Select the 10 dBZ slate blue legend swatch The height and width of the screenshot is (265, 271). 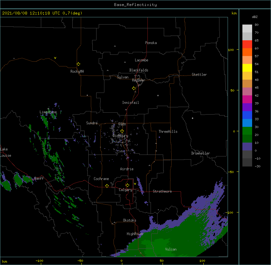pyautogui.click(x=247, y=147)
